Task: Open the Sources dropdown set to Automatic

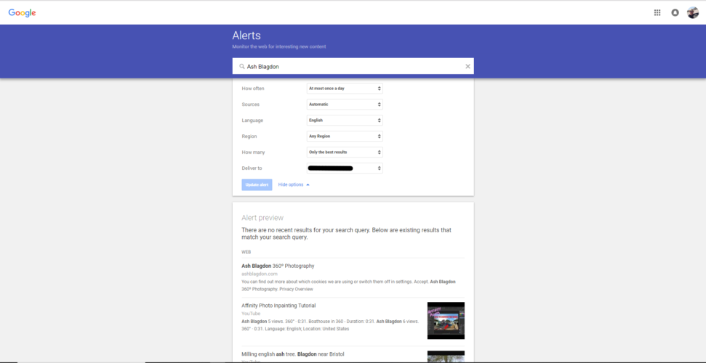Action: (x=345, y=105)
